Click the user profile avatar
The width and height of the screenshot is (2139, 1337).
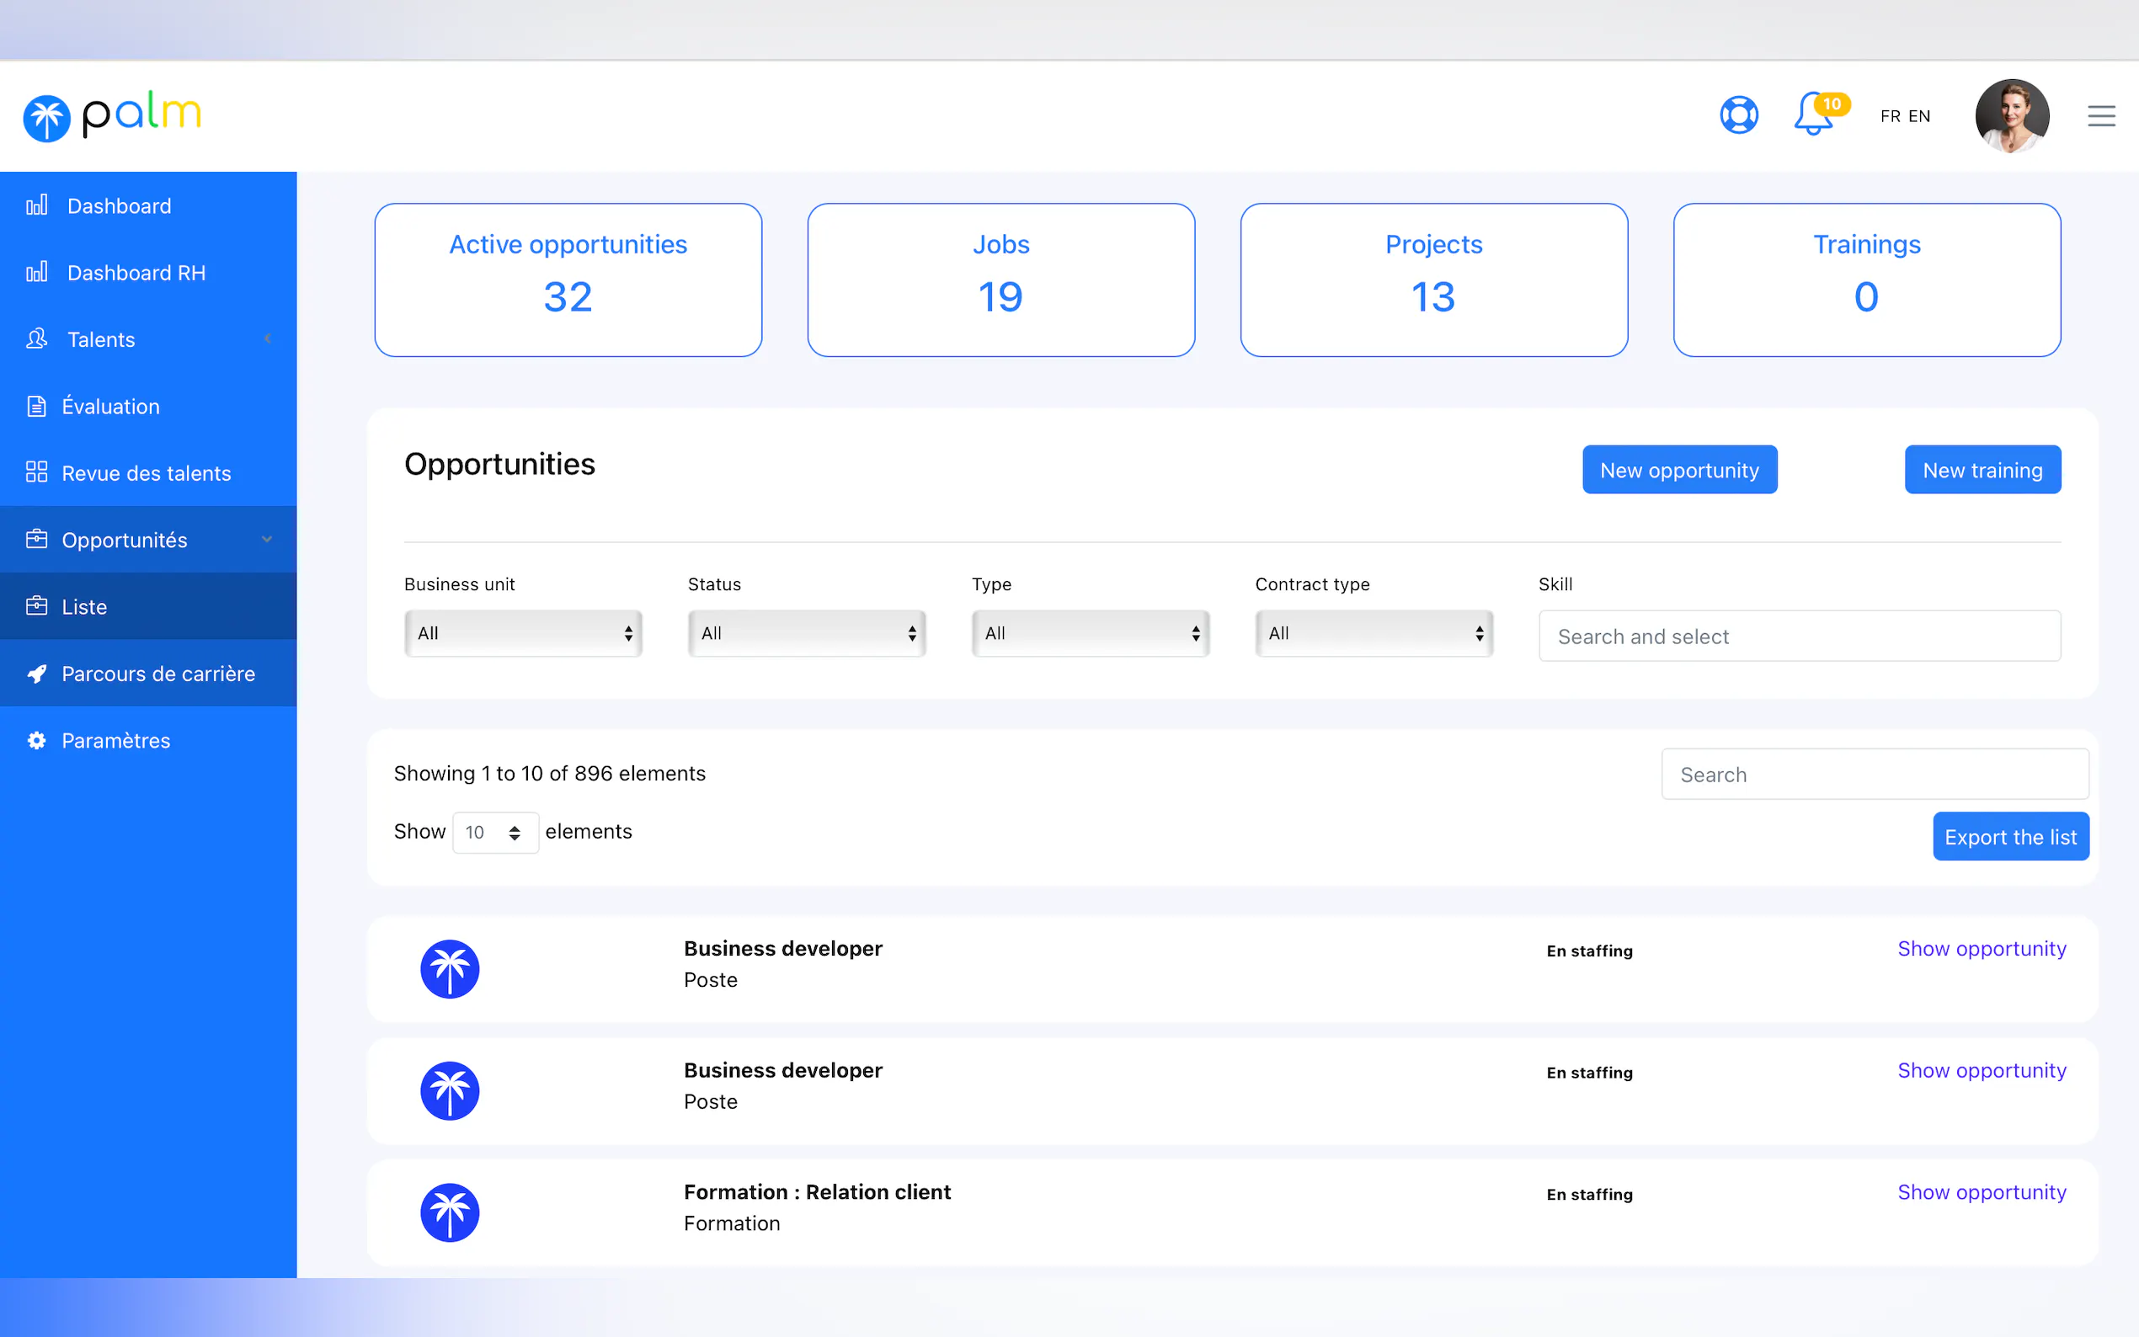pyautogui.click(x=2012, y=116)
